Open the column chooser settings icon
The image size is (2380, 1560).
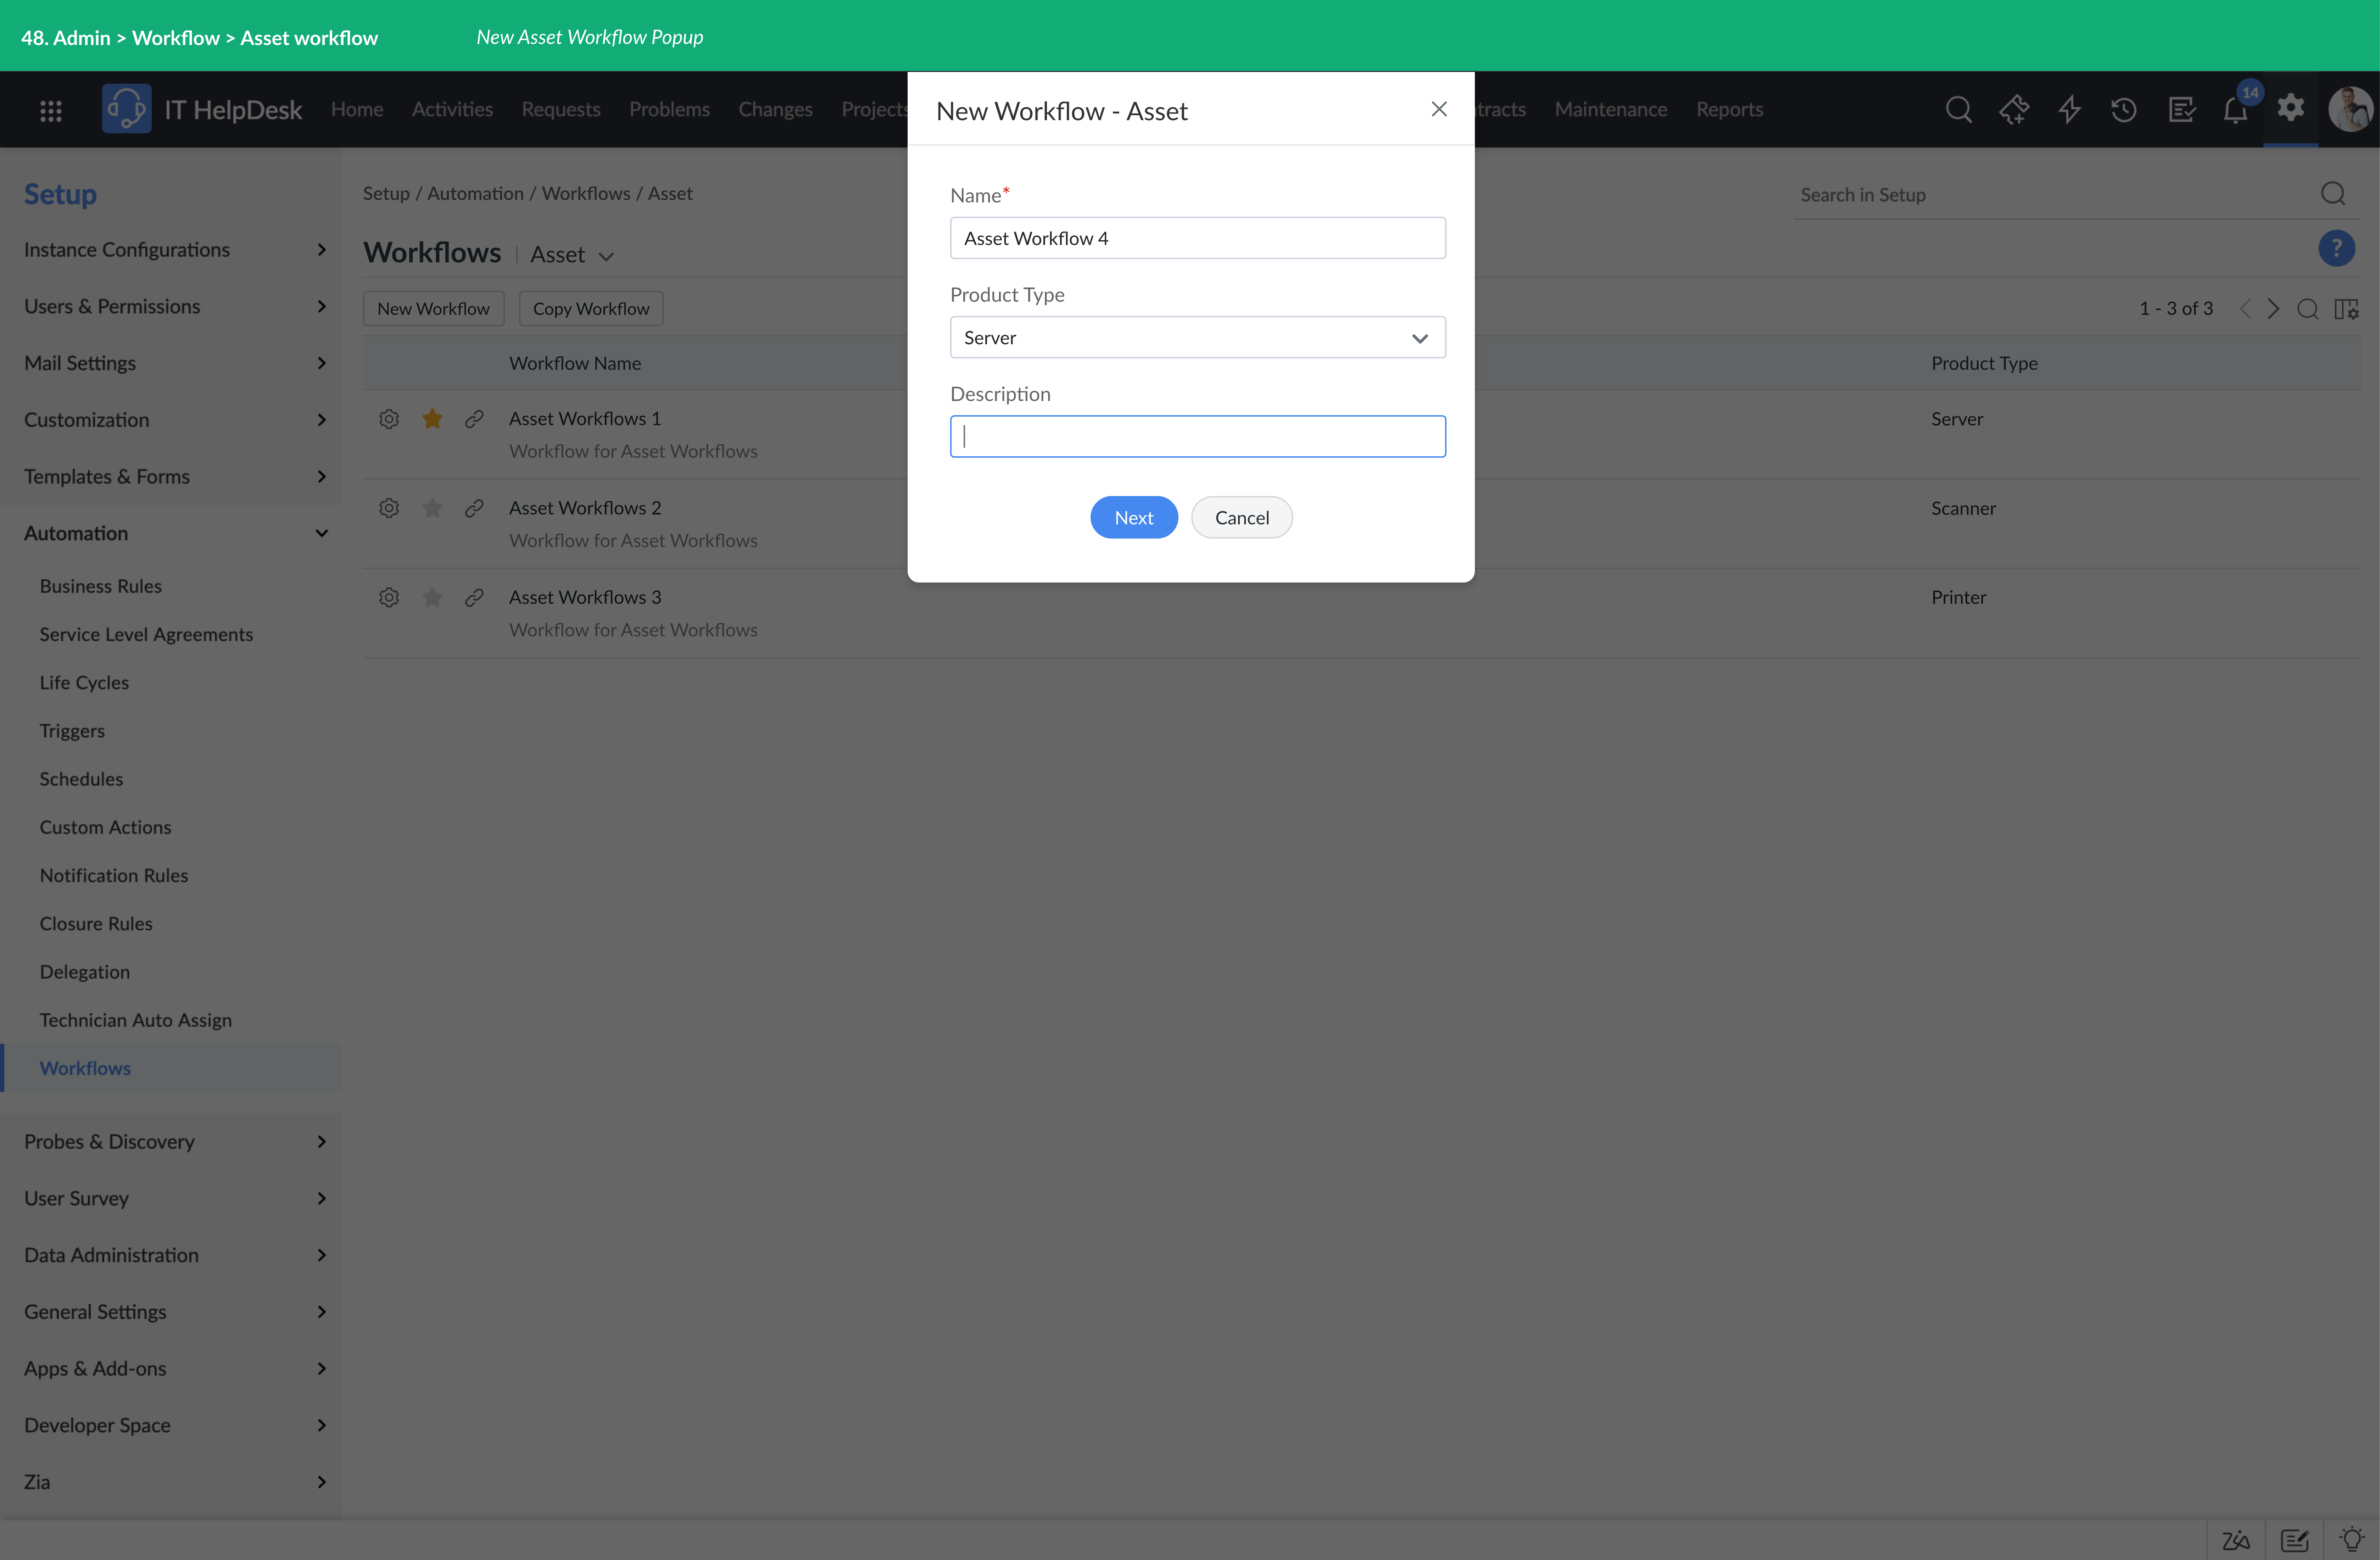point(2346,309)
